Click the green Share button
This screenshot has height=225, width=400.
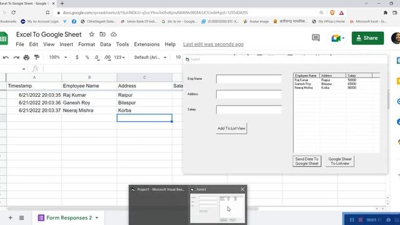[x=367, y=38]
